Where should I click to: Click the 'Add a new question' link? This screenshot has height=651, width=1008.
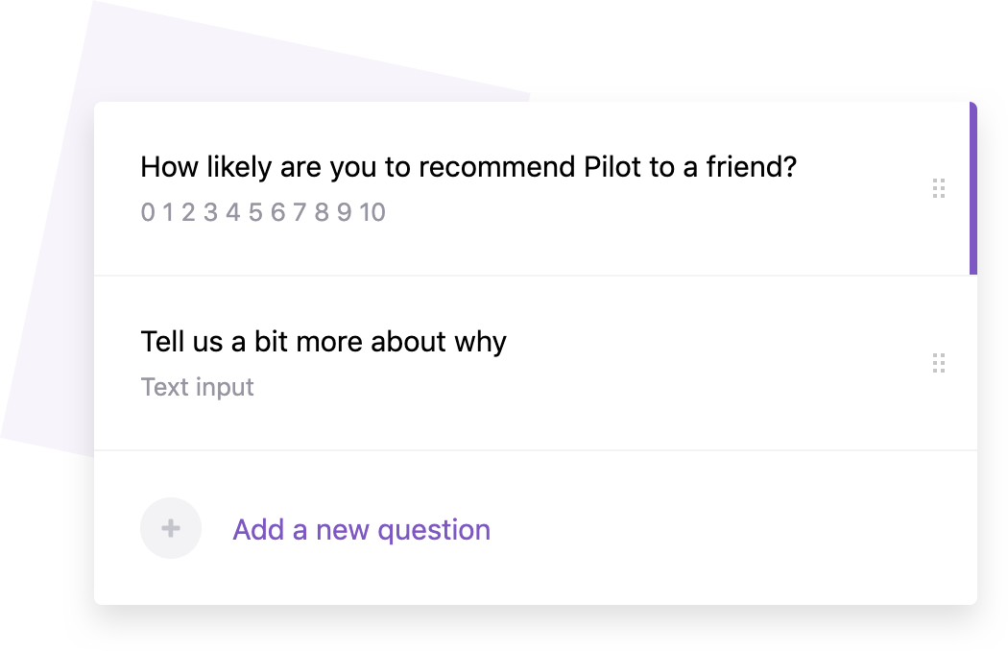click(361, 529)
